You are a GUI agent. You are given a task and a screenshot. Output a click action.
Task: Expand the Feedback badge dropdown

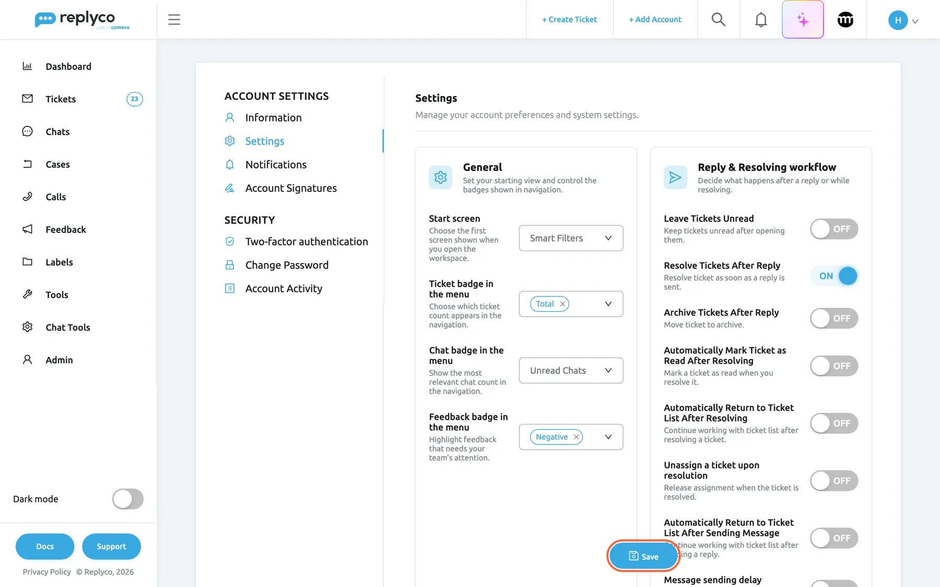click(x=608, y=437)
